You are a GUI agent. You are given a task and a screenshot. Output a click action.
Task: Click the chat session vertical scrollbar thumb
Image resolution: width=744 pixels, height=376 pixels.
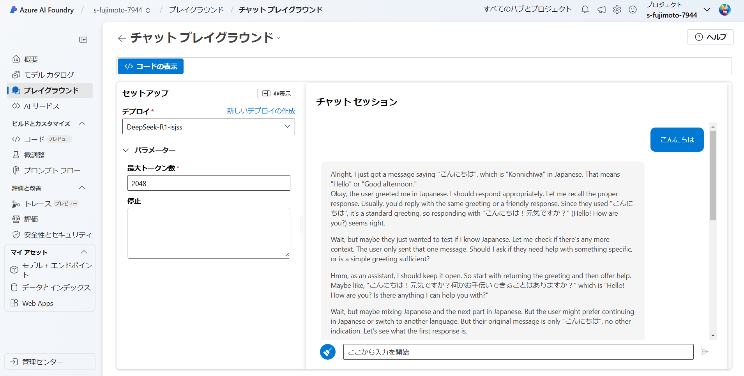713,176
